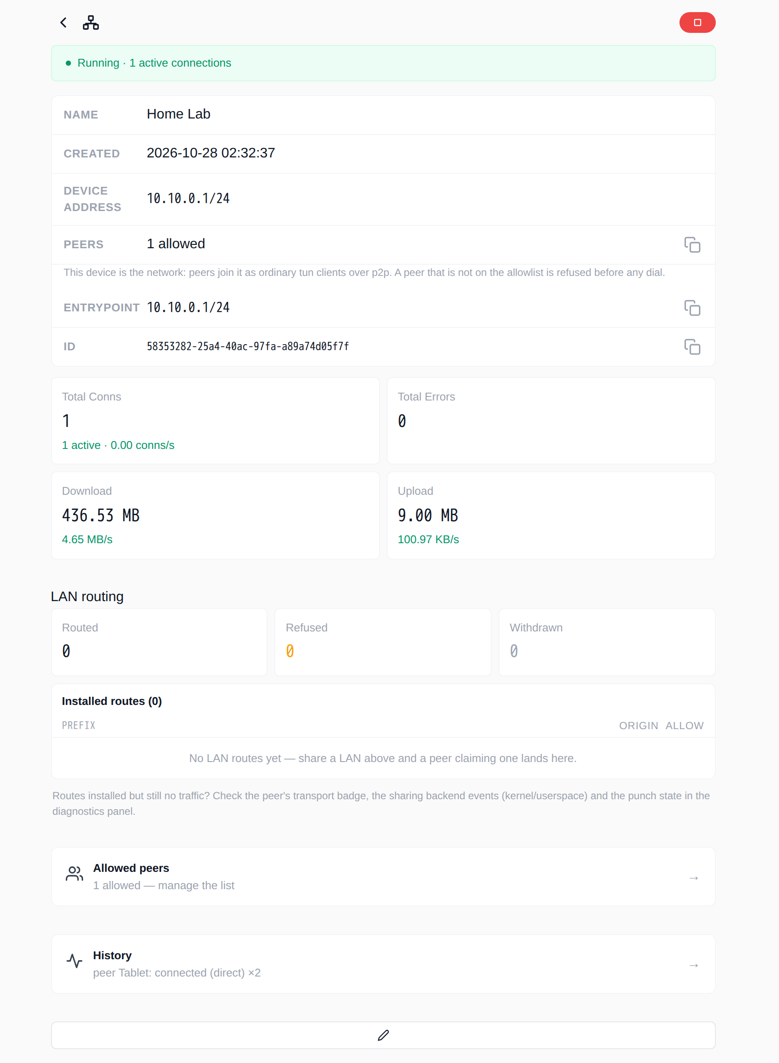Click the Allowed peers people icon

click(74, 873)
